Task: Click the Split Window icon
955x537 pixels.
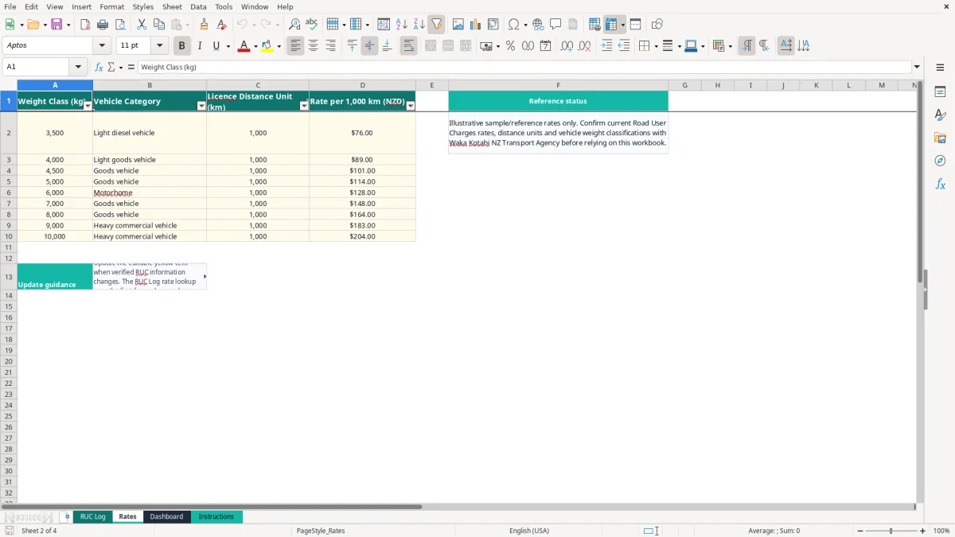Action: (x=635, y=25)
